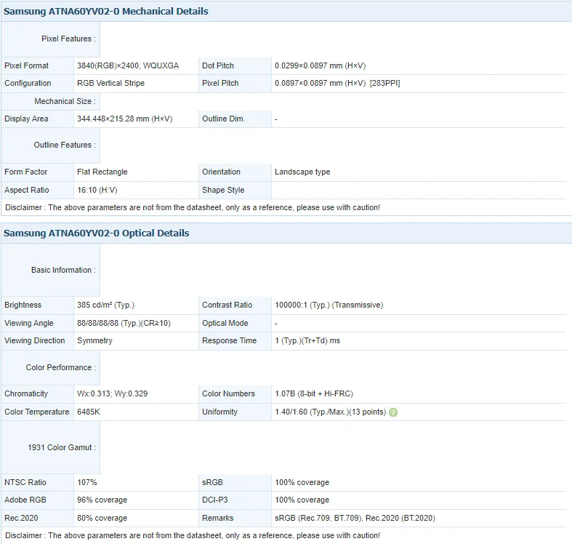Viewport: 572px width, 544px height.
Task: Click the Orientation label
Action: 222,172
